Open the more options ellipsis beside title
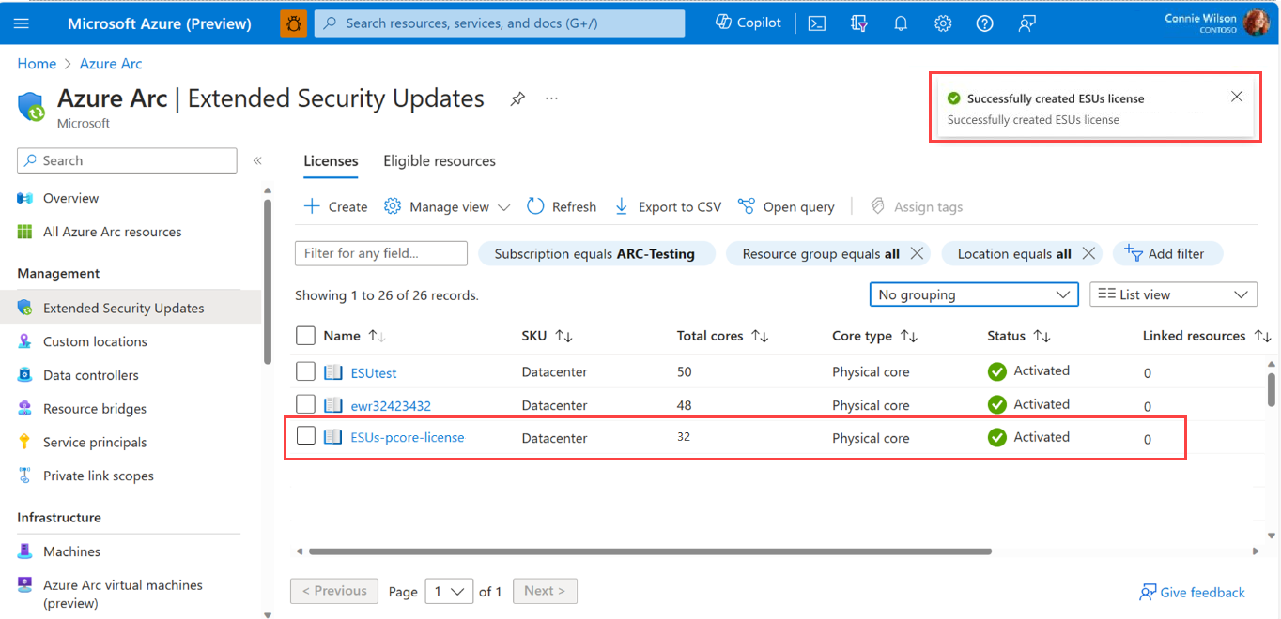Viewport: 1281px width, 619px height. pos(551,98)
